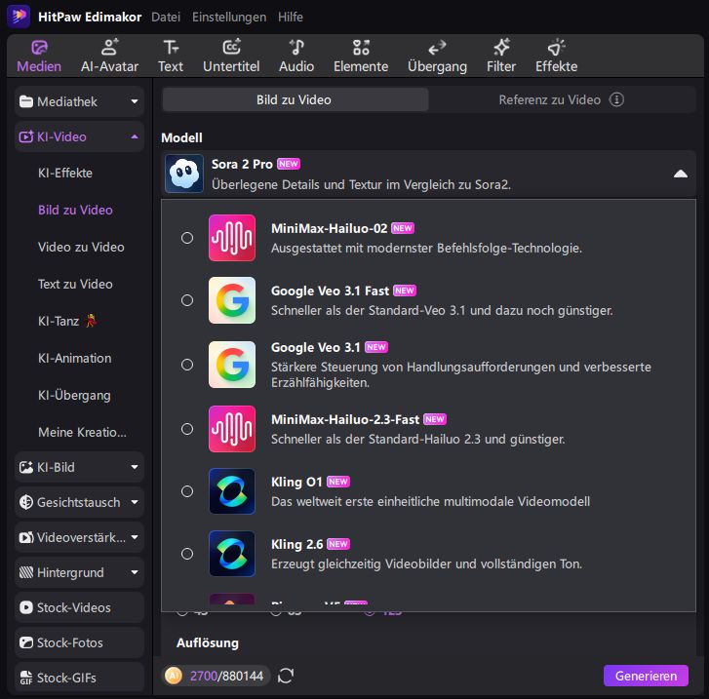Click the refresh credits icon
The height and width of the screenshot is (699, 709).
coord(286,676)
